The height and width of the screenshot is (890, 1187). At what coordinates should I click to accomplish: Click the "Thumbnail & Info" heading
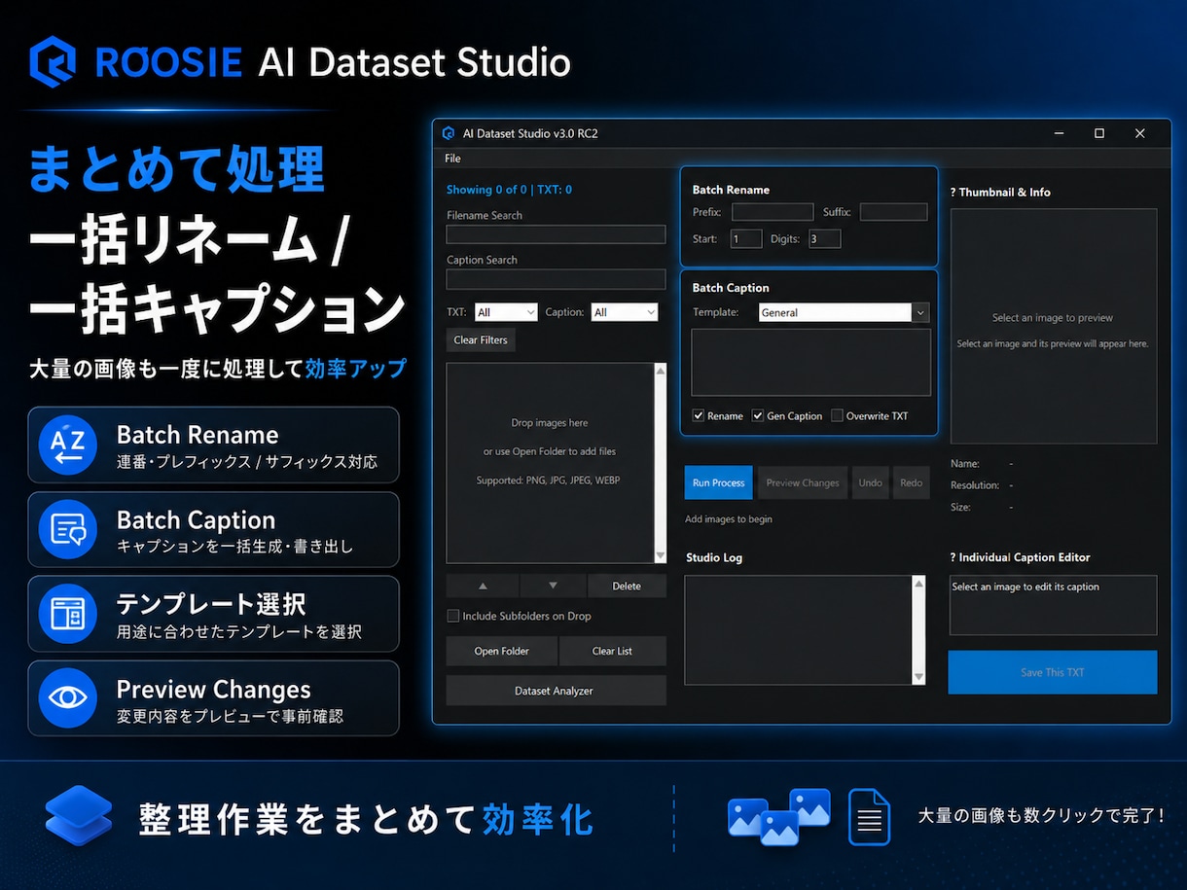click(x=1005, y=193)
